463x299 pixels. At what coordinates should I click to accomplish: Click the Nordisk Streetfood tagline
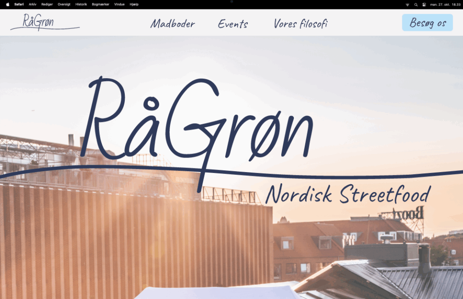click(x=347, y=194)
